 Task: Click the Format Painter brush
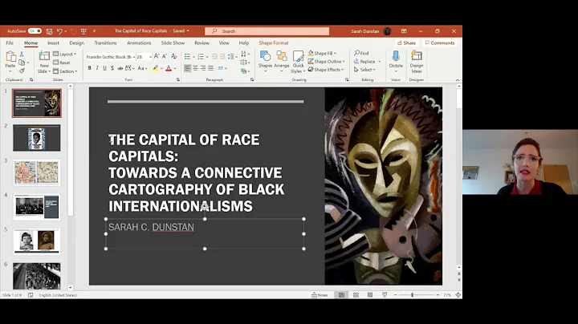[22, 71]
